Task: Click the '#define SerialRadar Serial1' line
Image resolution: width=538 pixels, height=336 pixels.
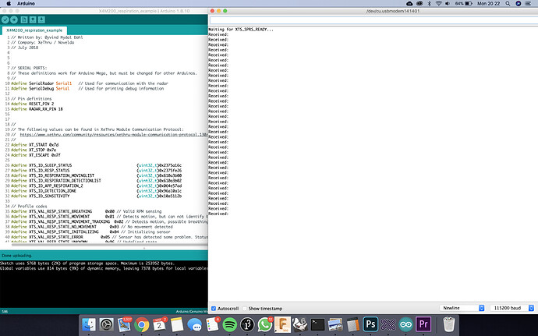Action: [x=90, y=83]
